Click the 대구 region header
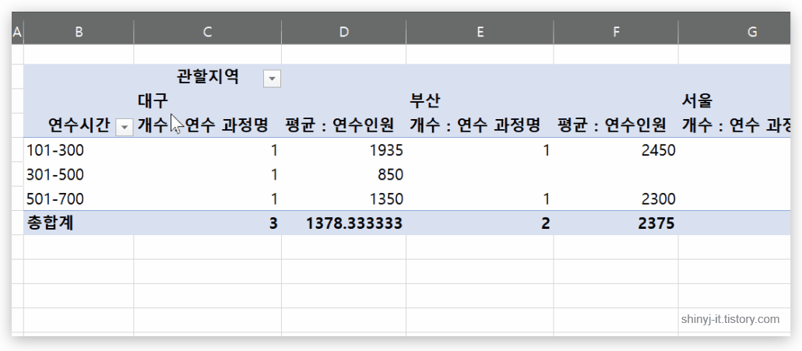Viewport: 802px width, 351px height. click(153, 100)
